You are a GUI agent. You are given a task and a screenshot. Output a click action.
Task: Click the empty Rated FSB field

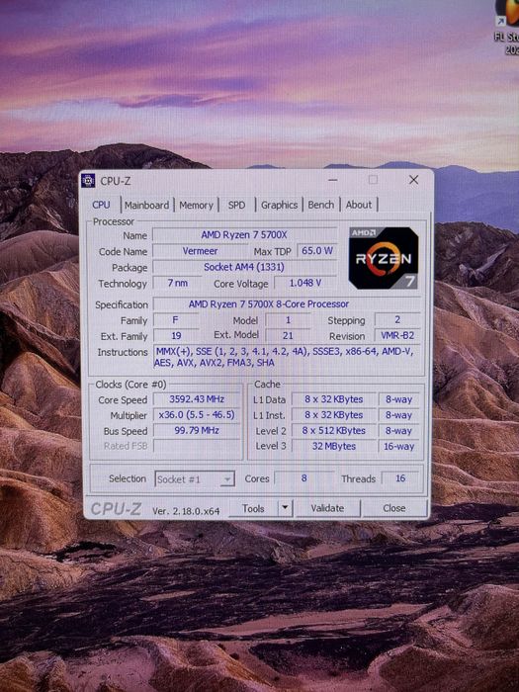[197, 446]
